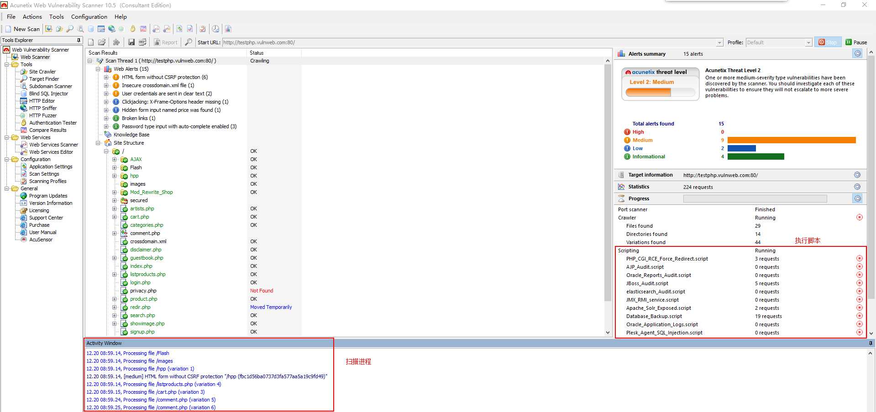Image resolution: width=876 pixels, height=412 pixels.
Task: Launch Site Crawler from the toolbar
Action: click(x=59, y=29)
